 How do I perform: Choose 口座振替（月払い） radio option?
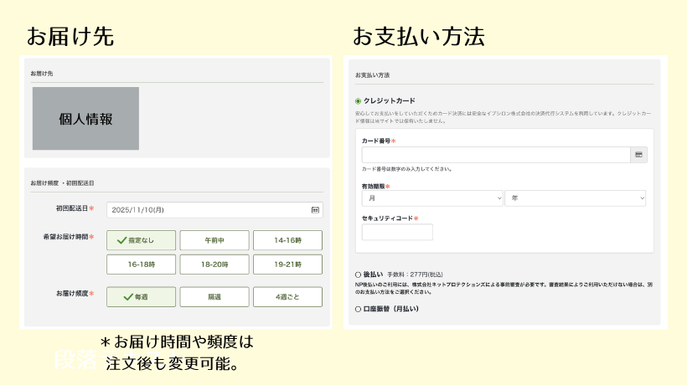pyautogui.click(x=359, y=309)
